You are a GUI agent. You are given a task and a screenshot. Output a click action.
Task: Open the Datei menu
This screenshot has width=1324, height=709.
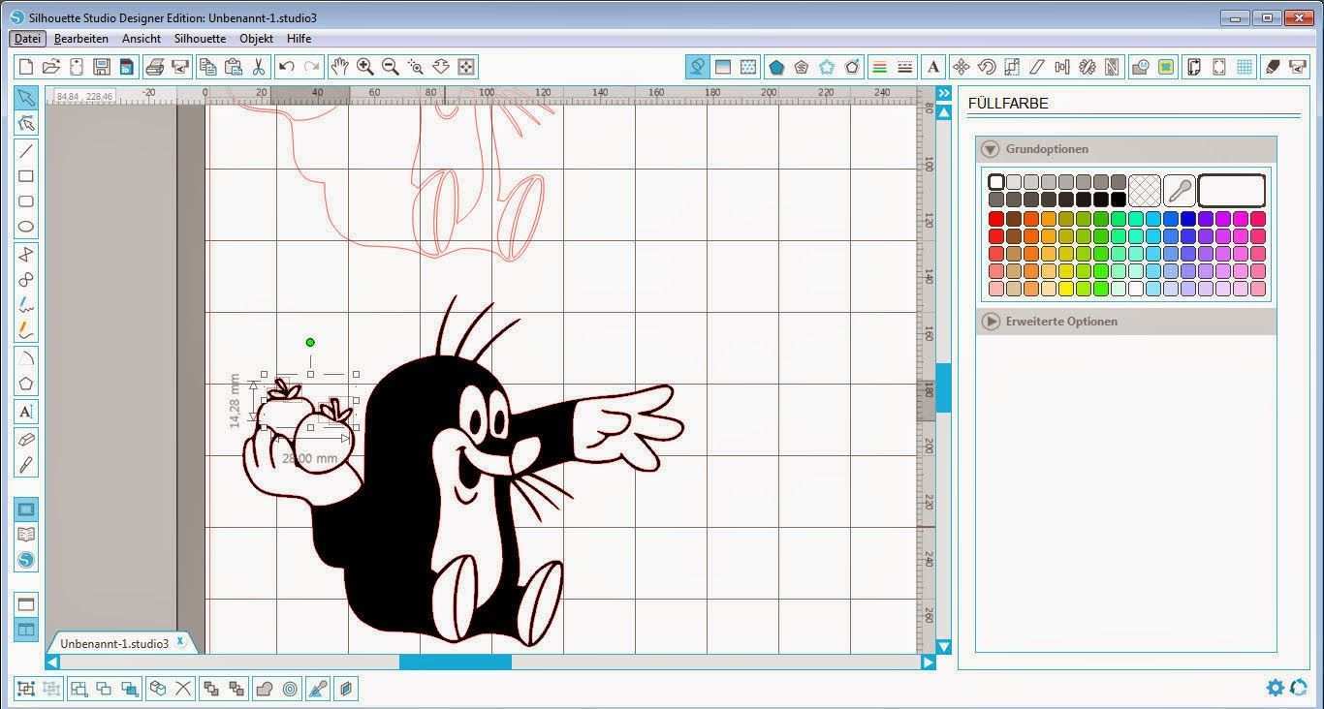pos(27,39)
